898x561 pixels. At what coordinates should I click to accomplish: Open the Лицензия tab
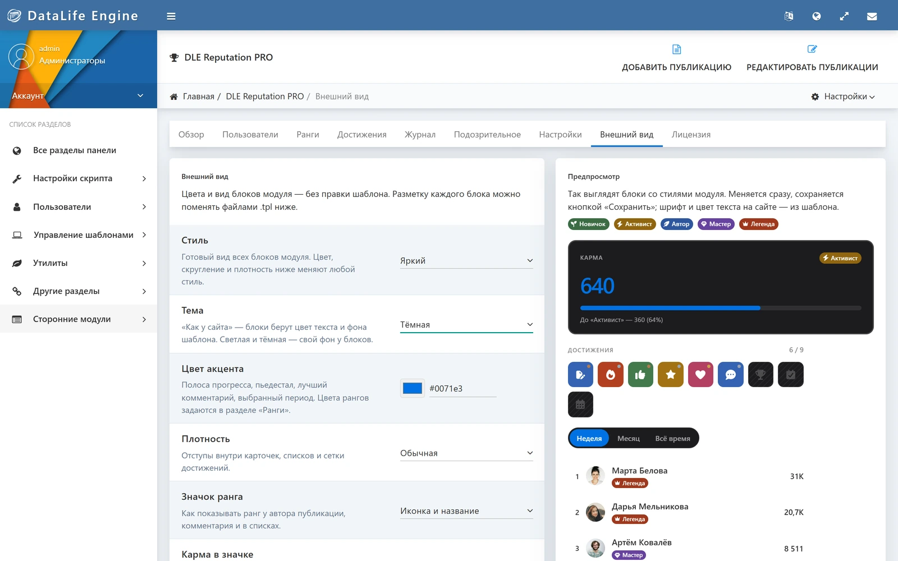tap(691, 135)
